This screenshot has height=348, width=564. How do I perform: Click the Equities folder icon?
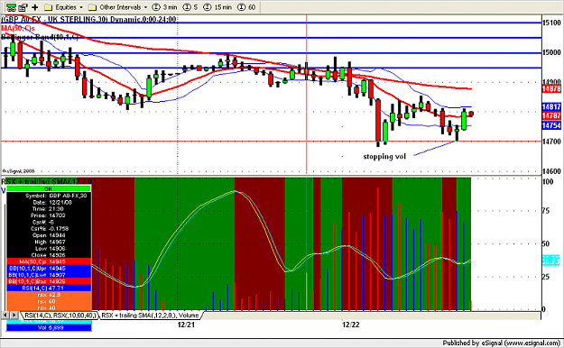(x=48, y=7)
